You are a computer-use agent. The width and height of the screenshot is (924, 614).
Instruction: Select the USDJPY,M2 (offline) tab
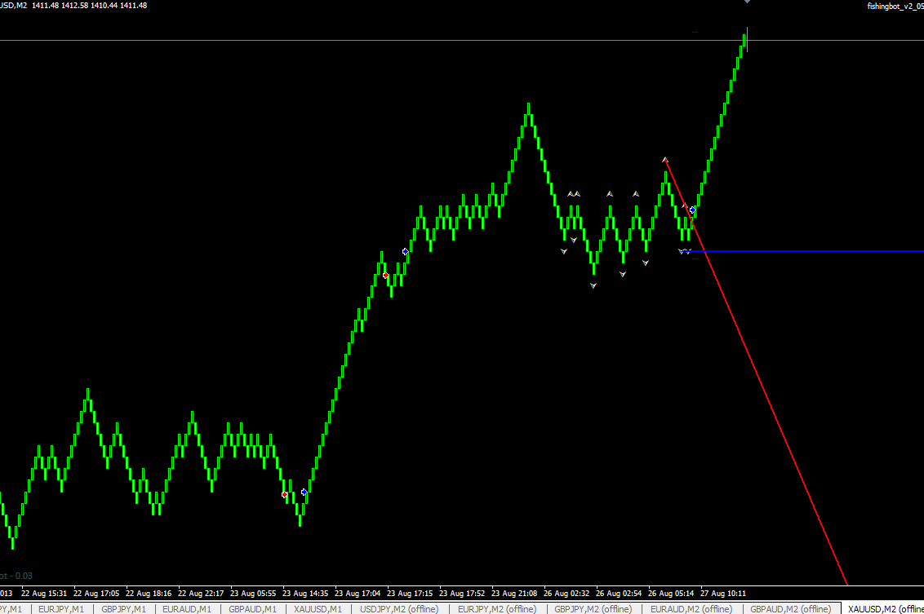(x=399, y=609)
